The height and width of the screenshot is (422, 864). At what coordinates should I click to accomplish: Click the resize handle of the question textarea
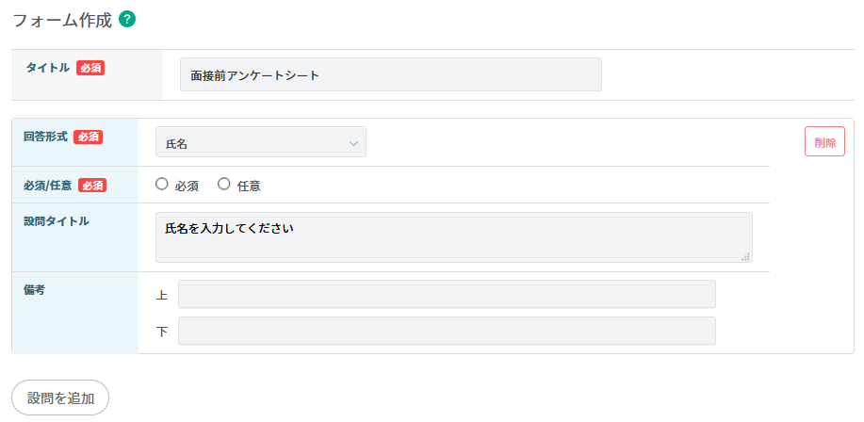(x=745, y=256)
